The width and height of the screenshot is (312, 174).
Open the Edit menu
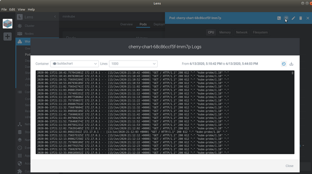click(12, 9)
